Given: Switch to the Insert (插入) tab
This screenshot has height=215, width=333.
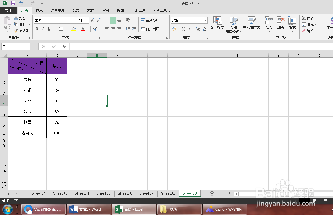Looking at the screenshot, I should 39,10.
